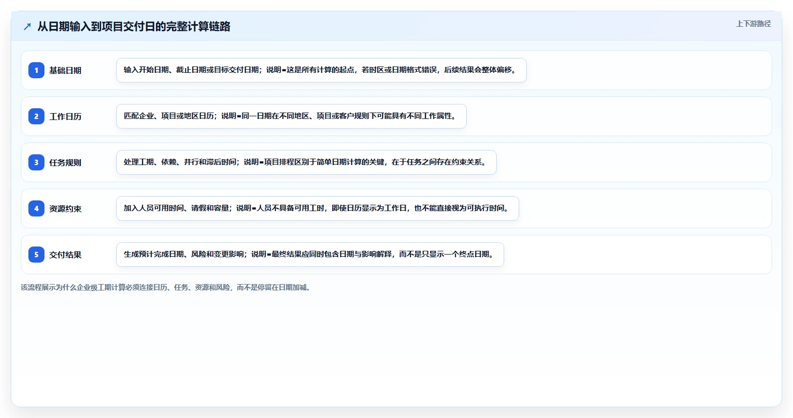Click the panel title 从日期输入到项目交付日的完整计算链路
793x418 pixels.
(134, 27)
